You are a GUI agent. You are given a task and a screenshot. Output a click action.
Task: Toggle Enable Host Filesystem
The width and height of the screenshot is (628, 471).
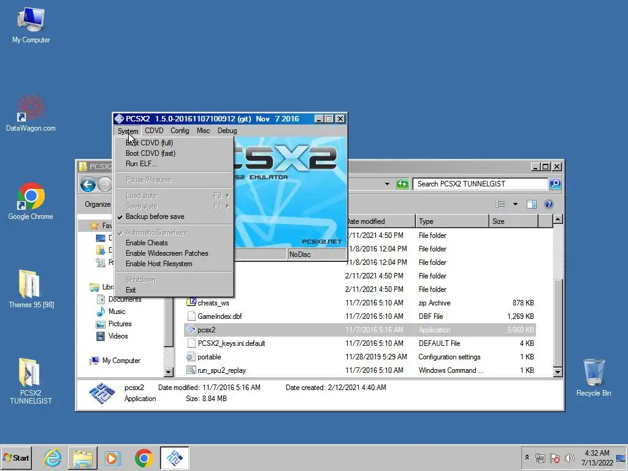174,264
